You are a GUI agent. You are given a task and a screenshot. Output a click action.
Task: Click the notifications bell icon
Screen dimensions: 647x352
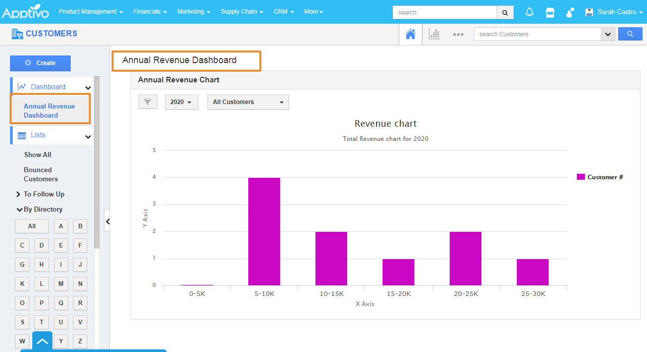[529, 12]
